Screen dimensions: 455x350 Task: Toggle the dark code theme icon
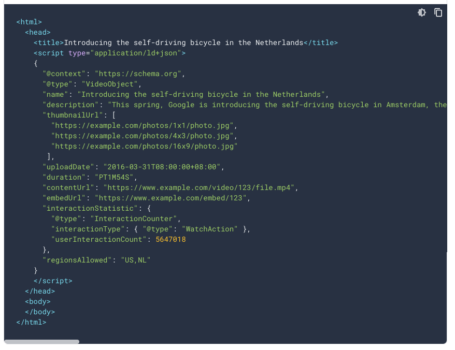tap(422, 12)
